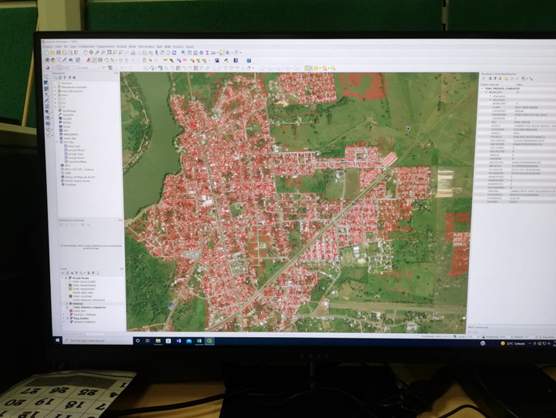Screen dimensions: 556x418
Task: Expand the Google Roads layer group arrow
Action: click(62, 278)
